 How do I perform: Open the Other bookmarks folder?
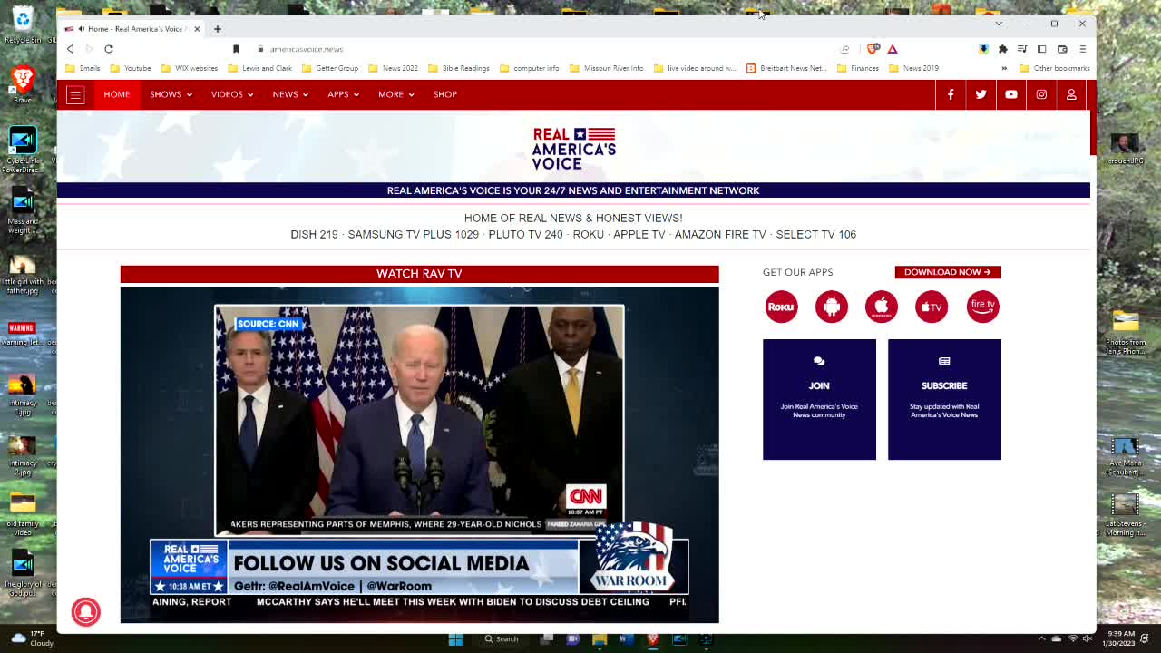point(1055,68)
